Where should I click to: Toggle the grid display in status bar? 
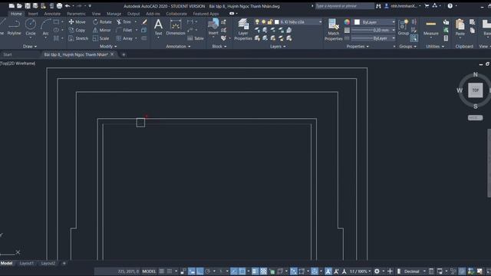click(x=162, y=271)
